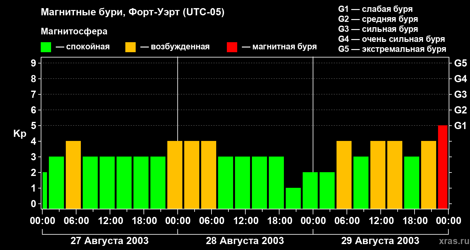Screen dimensions: 470x250
Task: Click the 'G3' label on the right axis
Action: coord(460,94)
